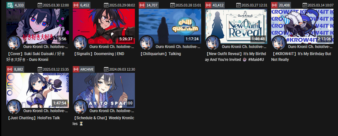Click the Just Chatting HoloFes Talk title
This screenshot has width=338, height=136.
[33, 118]
